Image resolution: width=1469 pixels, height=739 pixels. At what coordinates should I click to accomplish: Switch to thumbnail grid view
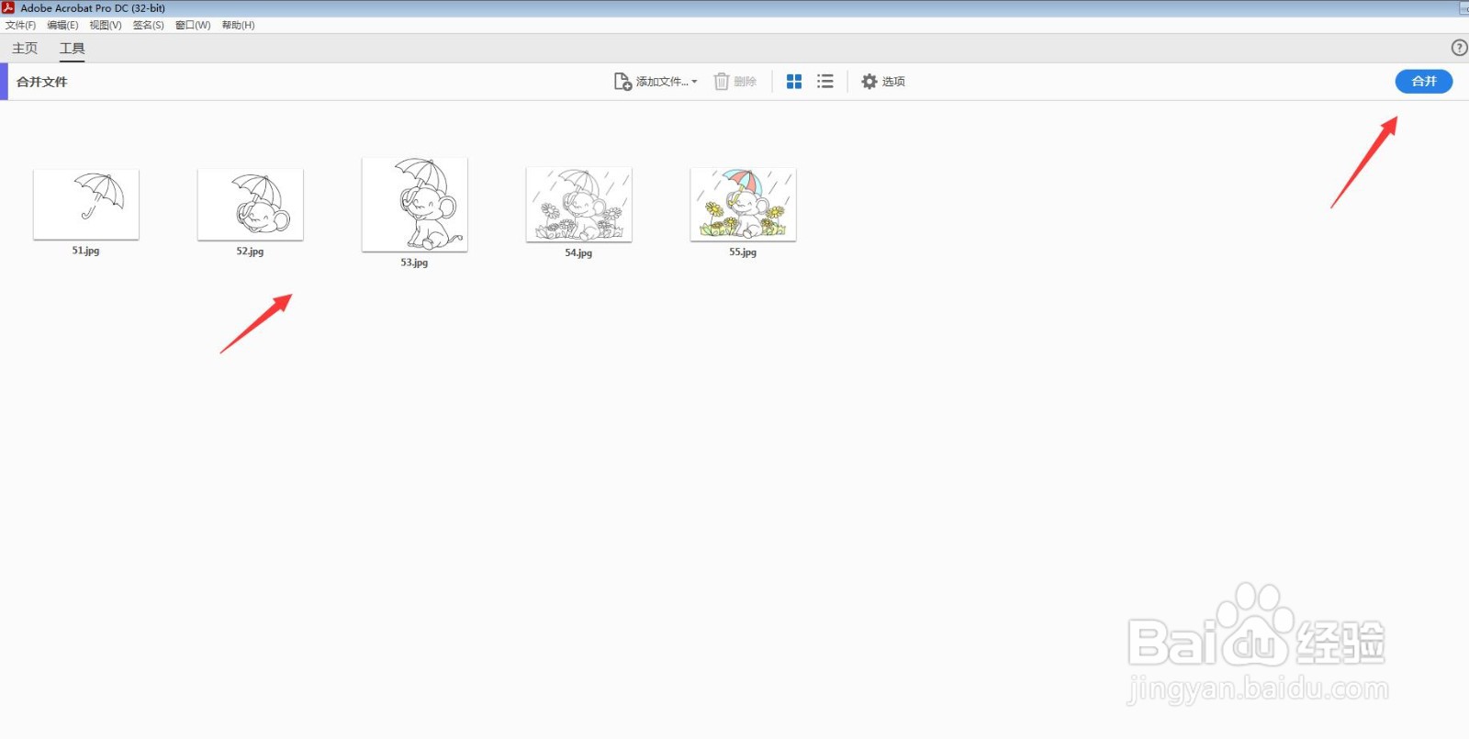tap(794, 82)
